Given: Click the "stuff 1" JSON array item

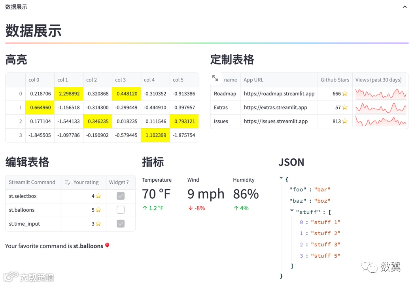Looking at the screenshot, I should pyautogui.click(x=325, y=222).
